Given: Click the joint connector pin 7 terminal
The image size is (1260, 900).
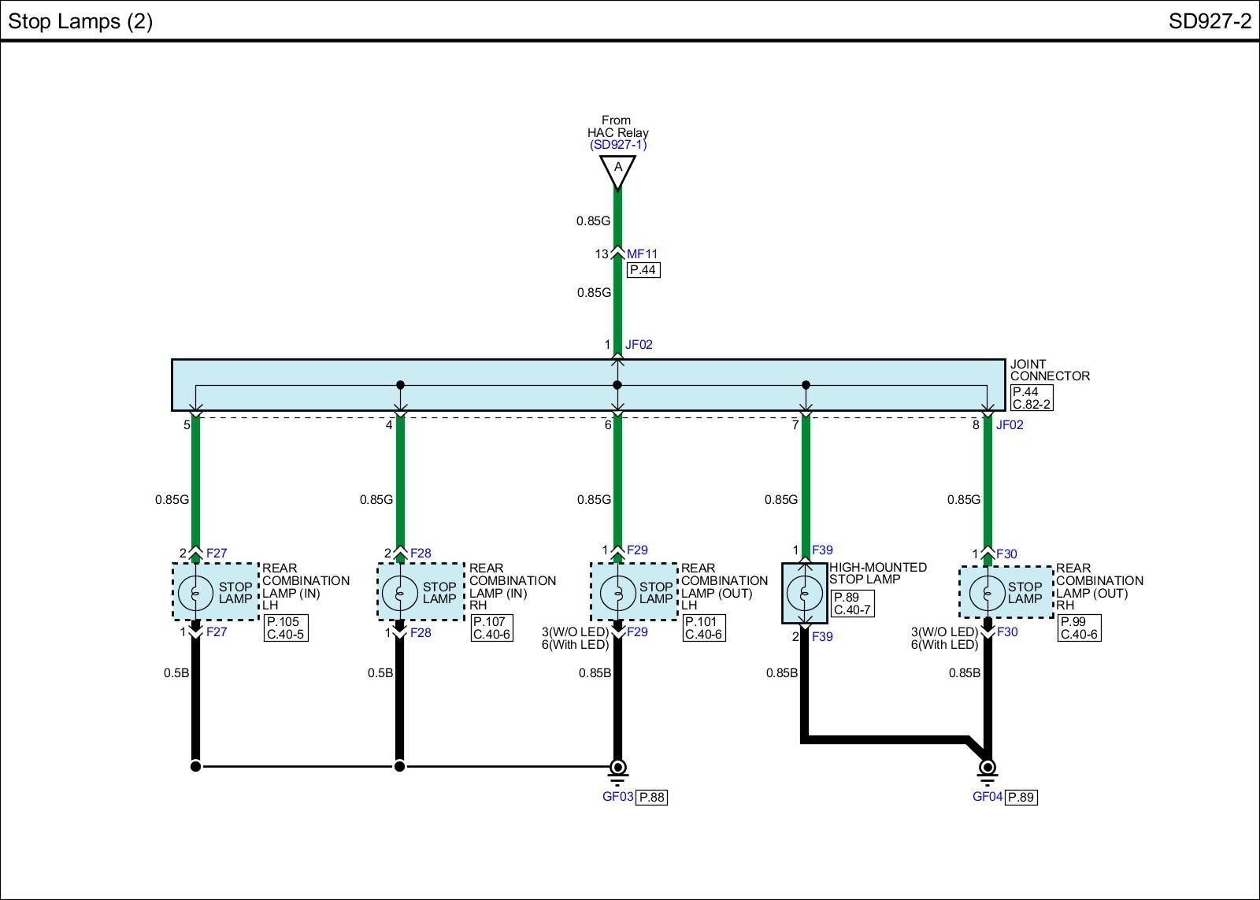Looking at the screenshot, I should (806, 413).
